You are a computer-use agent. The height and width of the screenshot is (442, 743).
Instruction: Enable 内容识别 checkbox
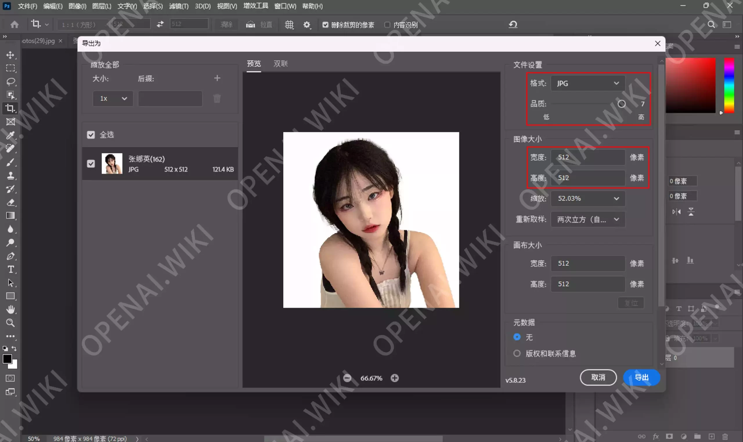click(x=387, y=25)
